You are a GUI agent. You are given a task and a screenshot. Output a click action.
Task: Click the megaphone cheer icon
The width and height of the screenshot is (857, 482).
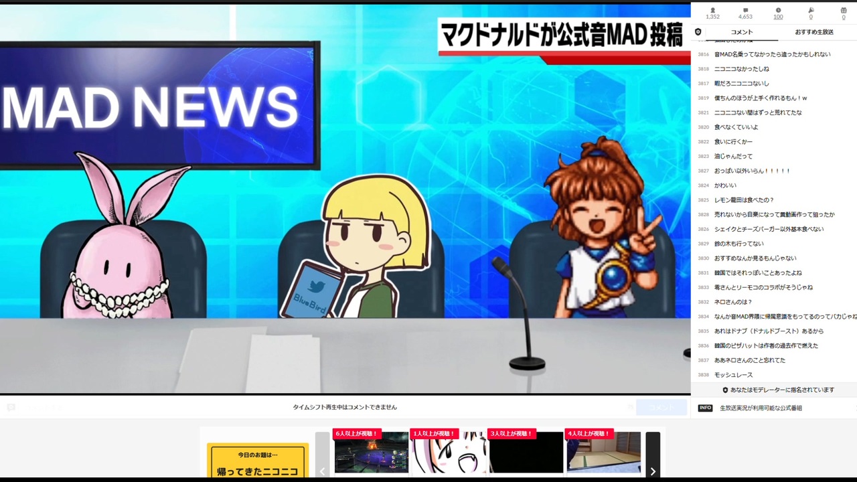point(811,10)
